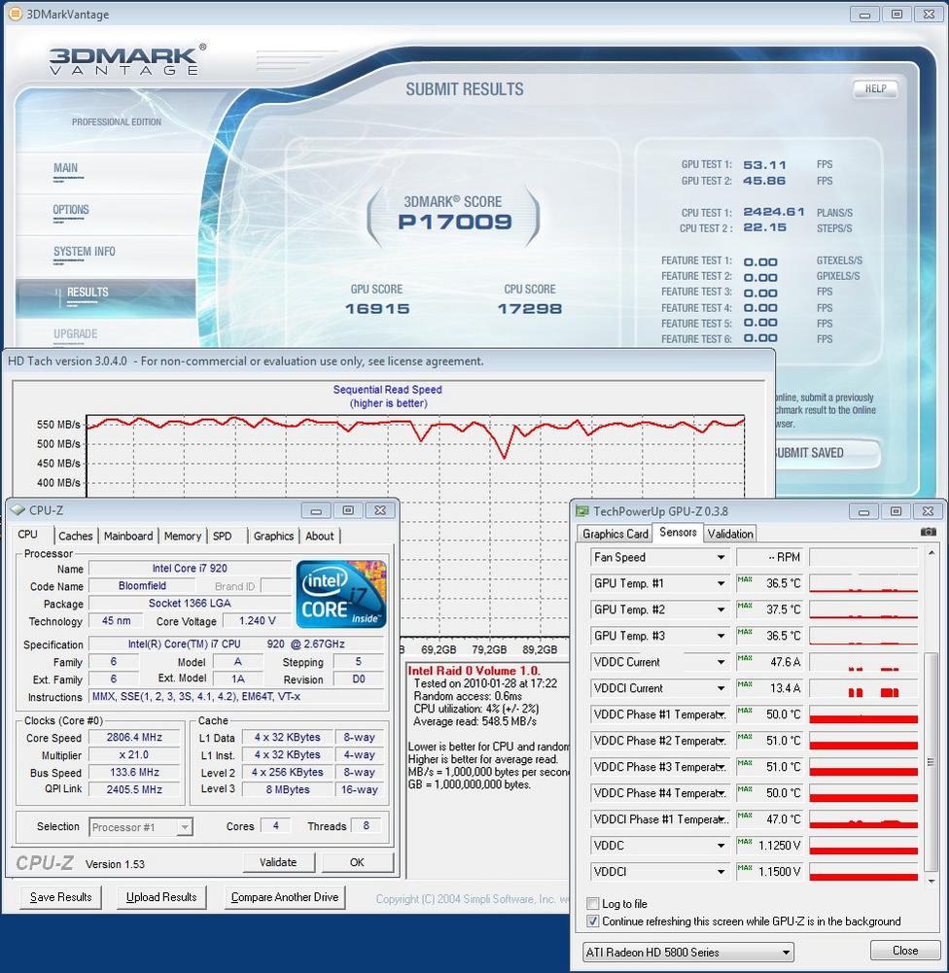Click Compare Another Drive in HD Tach

tap(285, 896)
